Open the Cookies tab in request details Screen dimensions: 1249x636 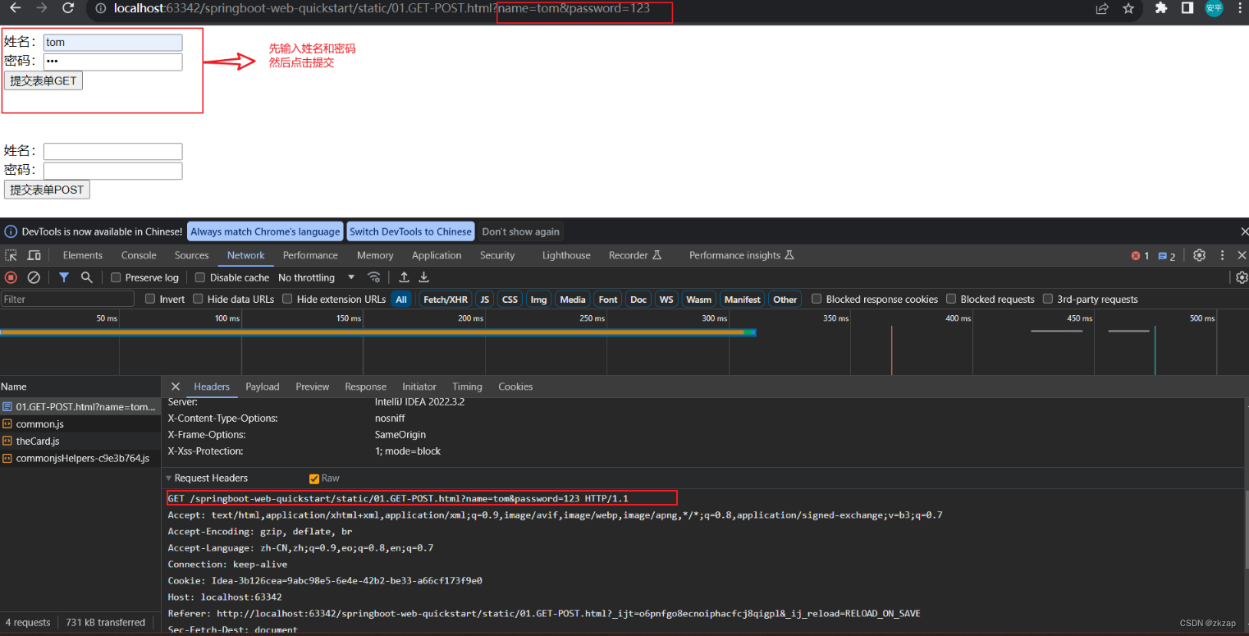(x=515, y=387)
